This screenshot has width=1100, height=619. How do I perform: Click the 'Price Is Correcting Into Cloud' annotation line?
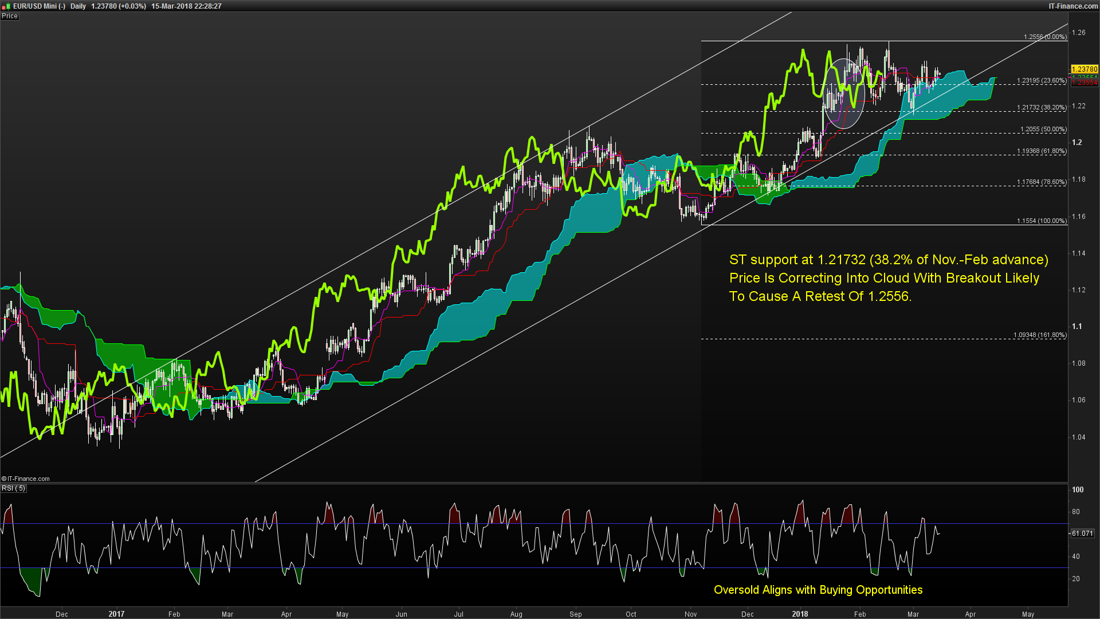[884, 278]
